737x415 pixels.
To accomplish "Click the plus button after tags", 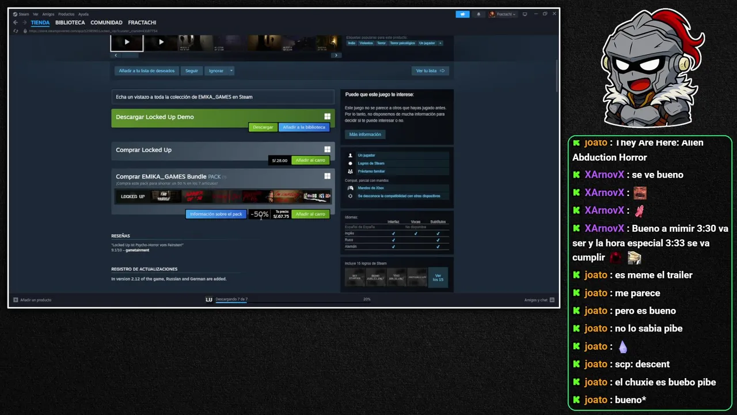I will (440, 43).
